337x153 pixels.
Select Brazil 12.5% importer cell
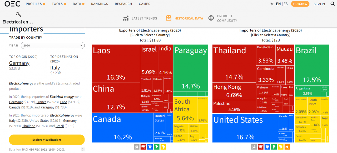coord(312,65)
